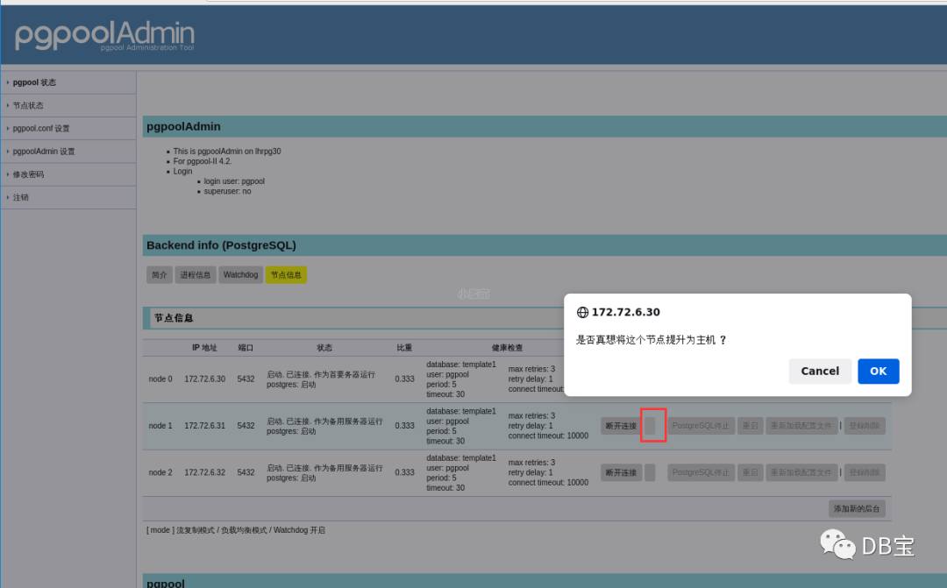The image size is (947, 588).
Task: Switch to the 进程信息 tab
Action: click(x=196, y=274)
